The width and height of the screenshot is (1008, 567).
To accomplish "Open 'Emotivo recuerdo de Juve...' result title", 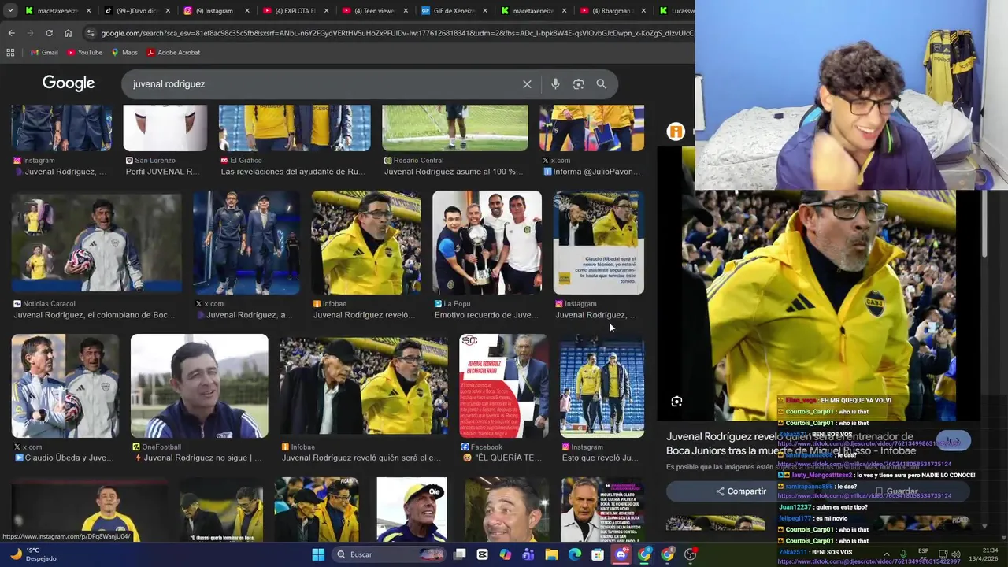I will tap(487, 315).
